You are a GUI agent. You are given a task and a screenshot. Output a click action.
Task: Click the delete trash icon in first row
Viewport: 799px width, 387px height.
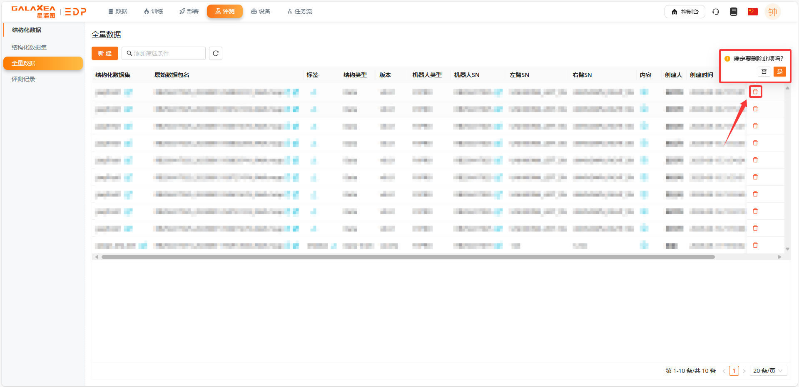pyautogui.click(x=755, y=92)
